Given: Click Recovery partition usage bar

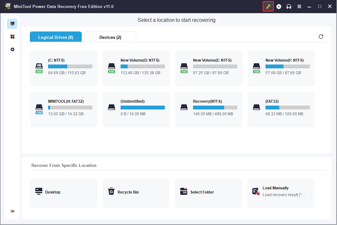Looking at the screenshot, I should click(215, 108).
